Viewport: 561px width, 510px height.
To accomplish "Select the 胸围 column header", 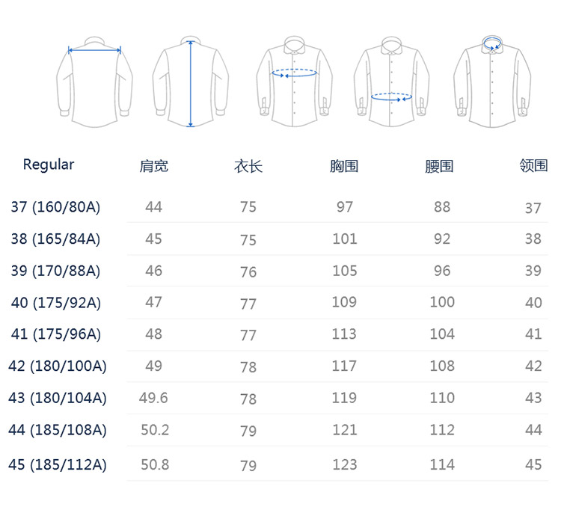I will (x=344, y=166).
